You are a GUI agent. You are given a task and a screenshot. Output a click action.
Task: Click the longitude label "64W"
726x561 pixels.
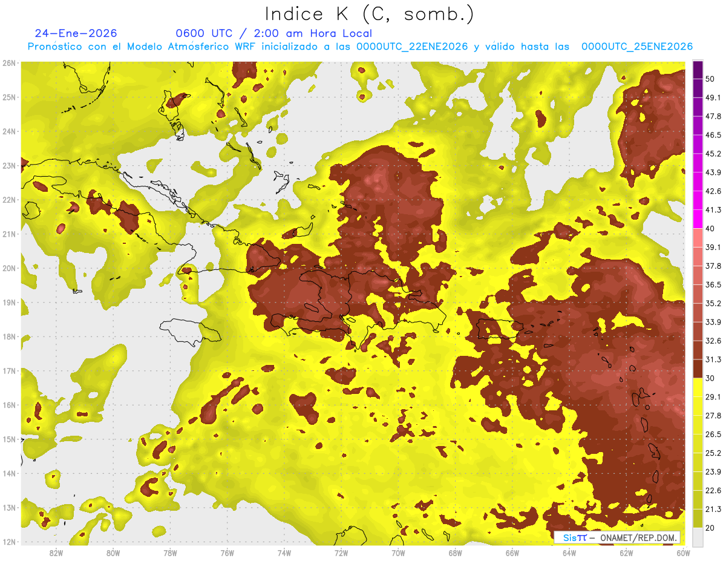[569, 553]
